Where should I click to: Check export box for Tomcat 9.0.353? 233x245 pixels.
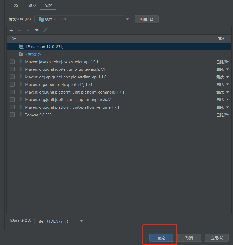pos(12,115)
